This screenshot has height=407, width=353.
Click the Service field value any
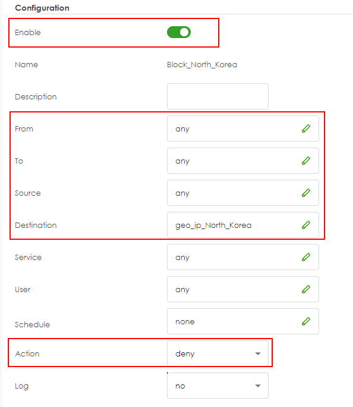[x=182, y=258]
